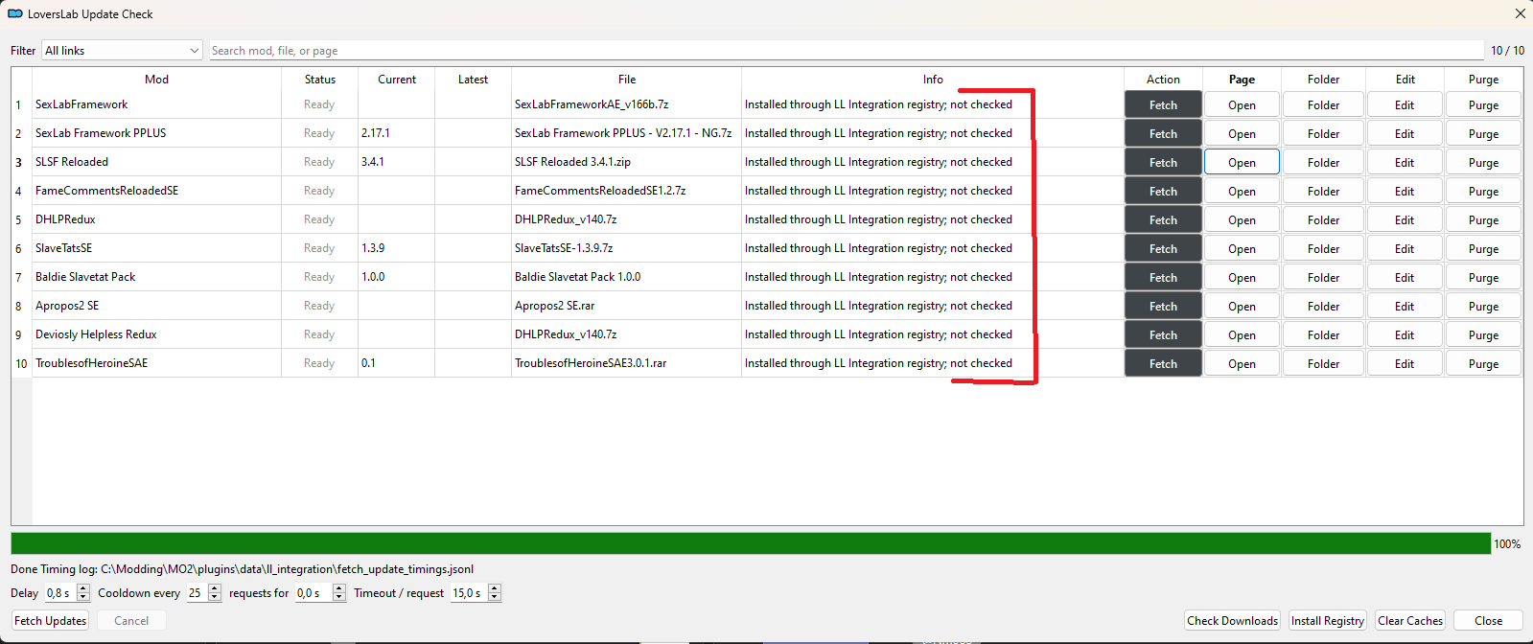This screenshot has height=644, width=1533.
Task: Select file cell Apropos2 SE.rar
Action: click(626, 306)
